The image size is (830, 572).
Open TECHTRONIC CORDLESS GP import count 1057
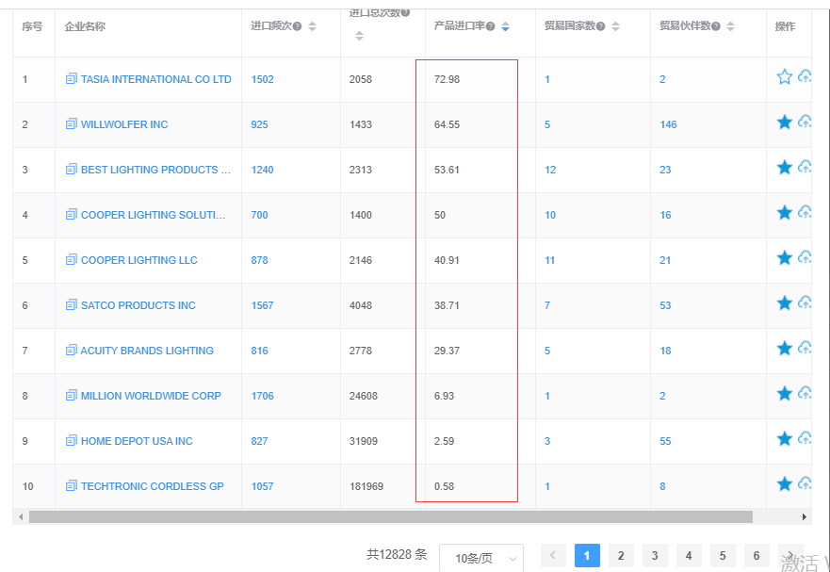coord(262,486)
